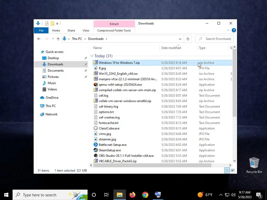Click Downloads in the address breadcrumb
This screenshot has width=267, height=200.
(96, 39)
